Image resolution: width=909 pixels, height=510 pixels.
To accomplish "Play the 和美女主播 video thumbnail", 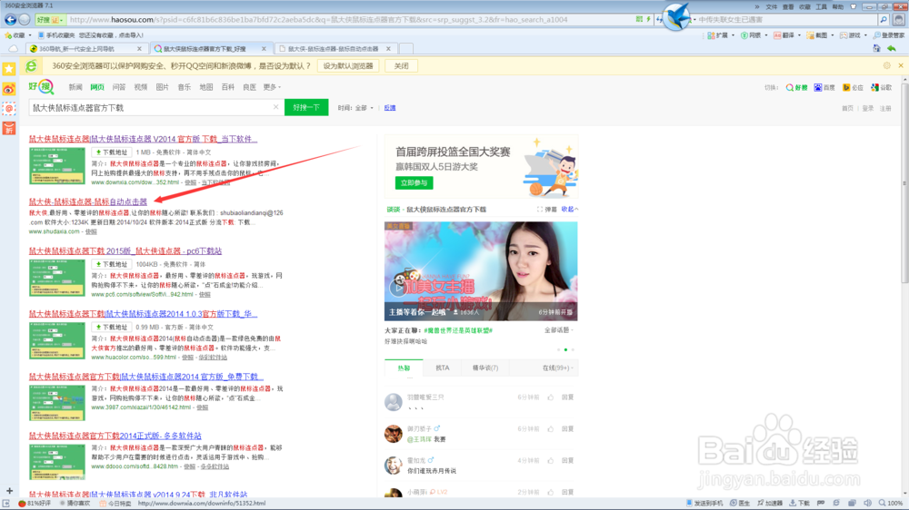I will [x=481, y=271].
